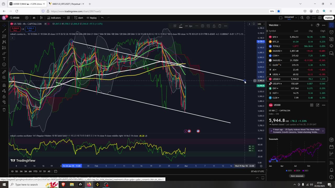Select the All time range

click(x=49, y=171)
